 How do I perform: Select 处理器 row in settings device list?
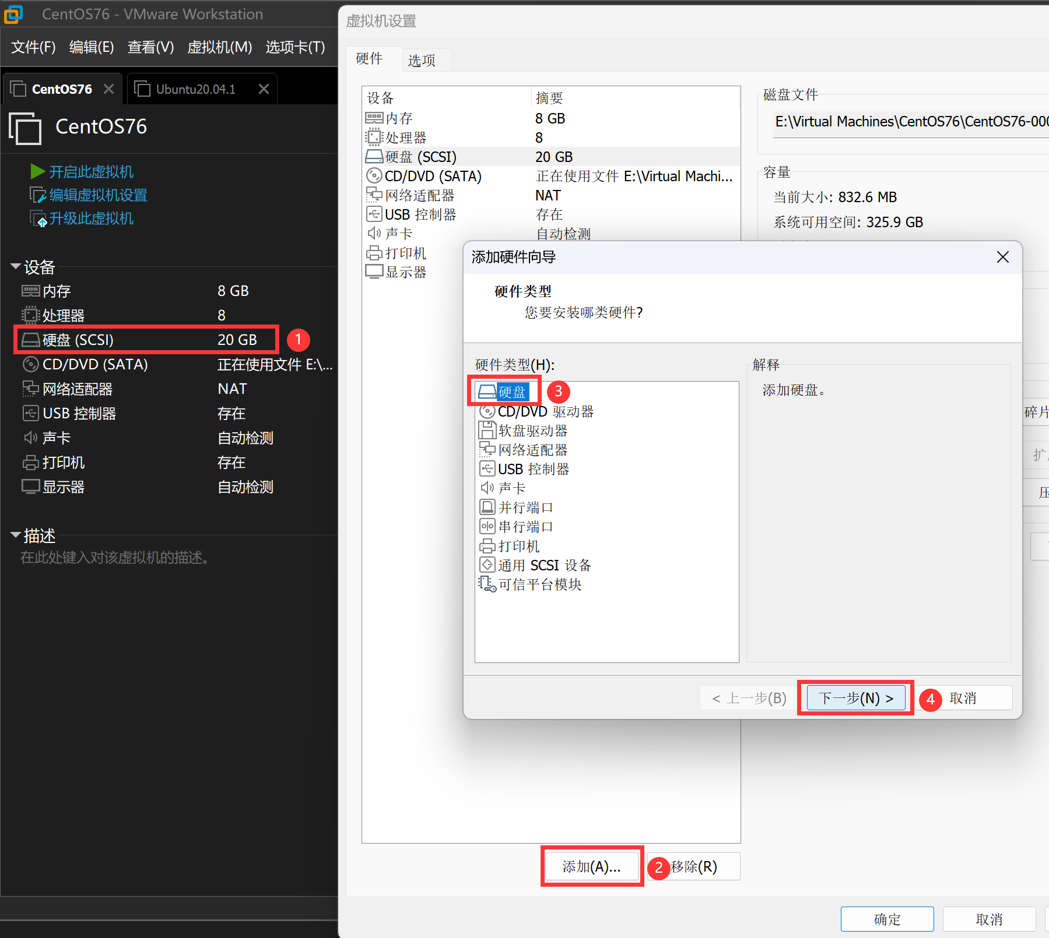click(x=551, y=137)
